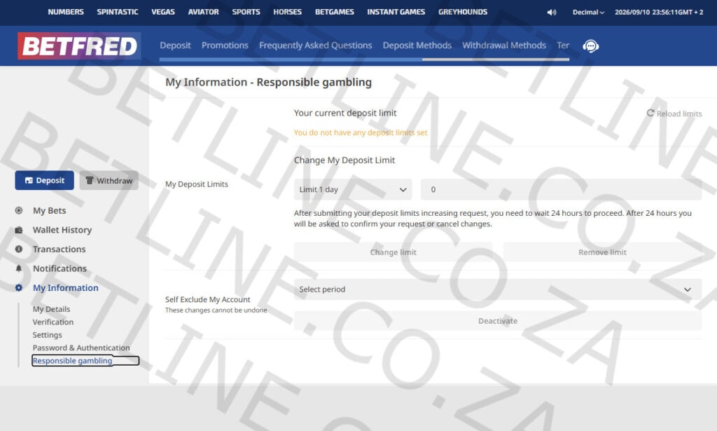Launch the Aviator section
Image resolution: width=717 pixels, height=431 pixels.
click(204, 12)
